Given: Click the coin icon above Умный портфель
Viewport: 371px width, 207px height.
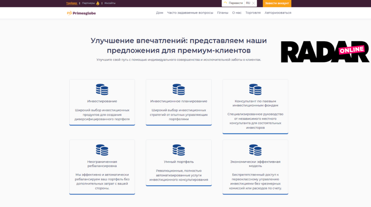Looking at the screenshot, I should tap(179, 150).
